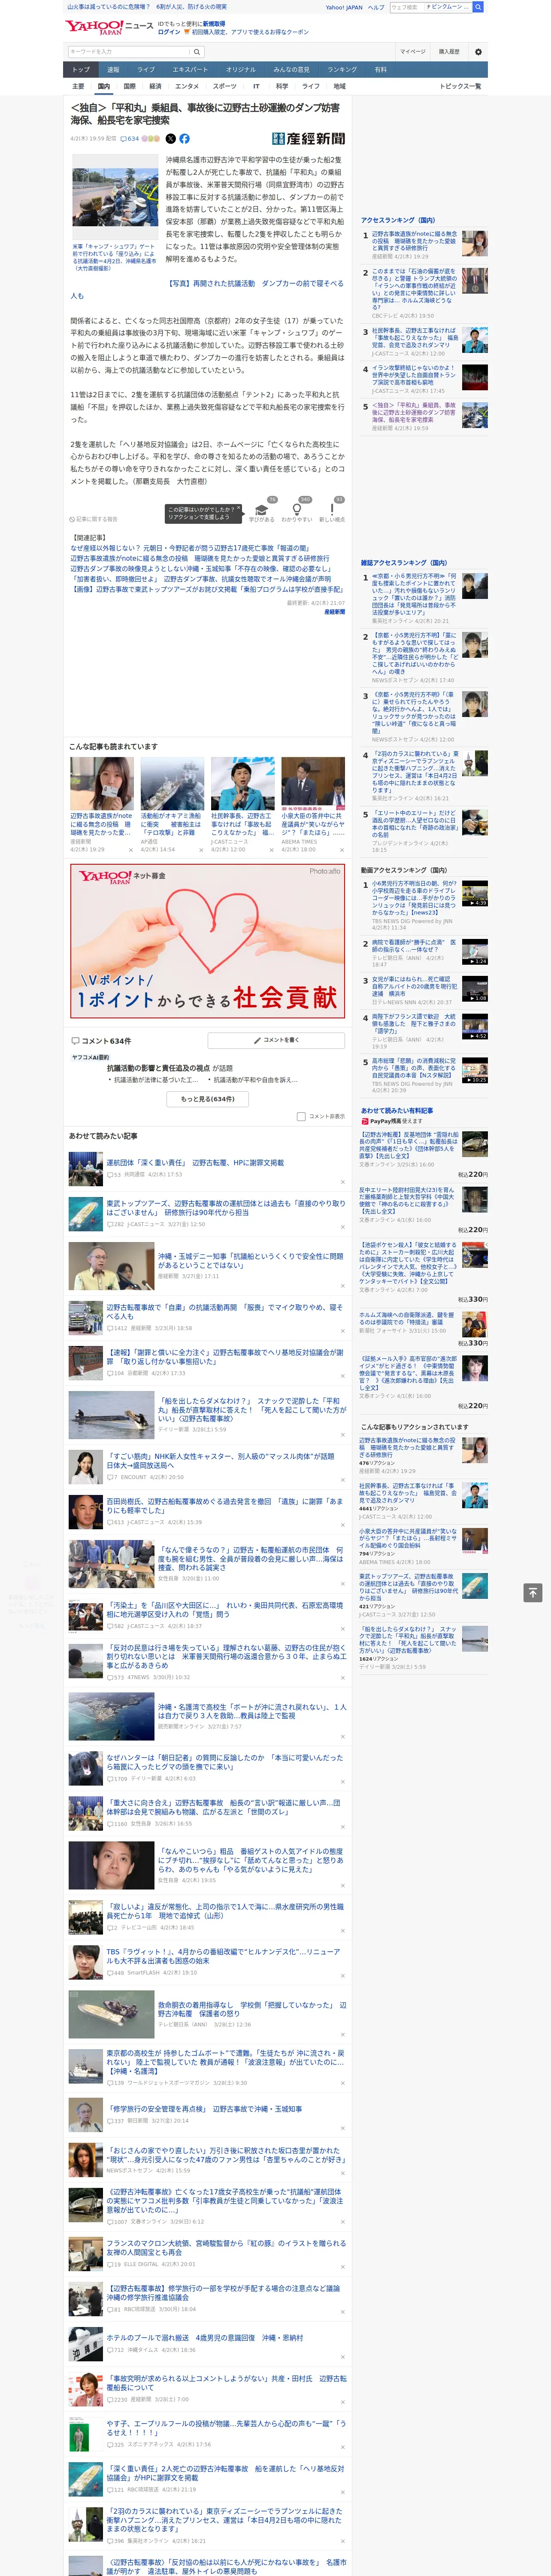551x2576 pixels.
Task: Click the Yahoo! JAPAN link in top bar
Action: point(344,7)
